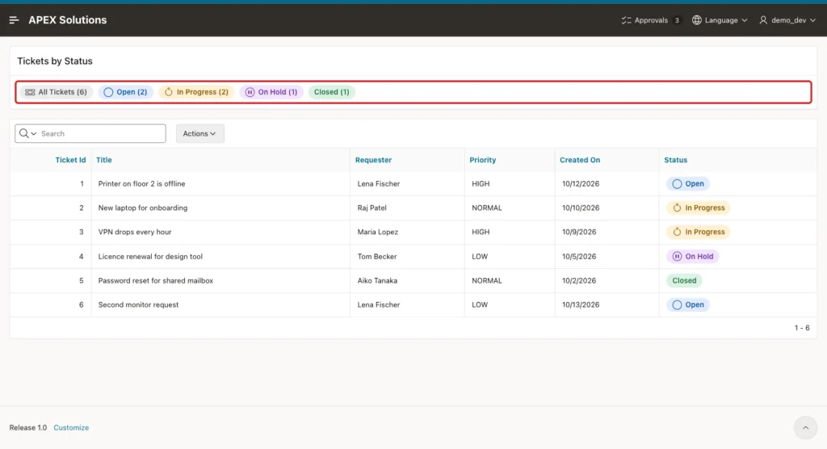Click Lena Fischer in ticket 1 row

[x=379, y=183]
